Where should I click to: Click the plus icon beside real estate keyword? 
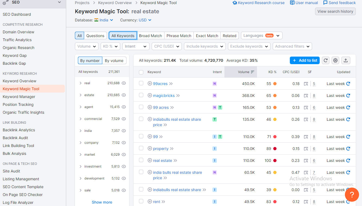pyautogui.click(x=150, y=161)
